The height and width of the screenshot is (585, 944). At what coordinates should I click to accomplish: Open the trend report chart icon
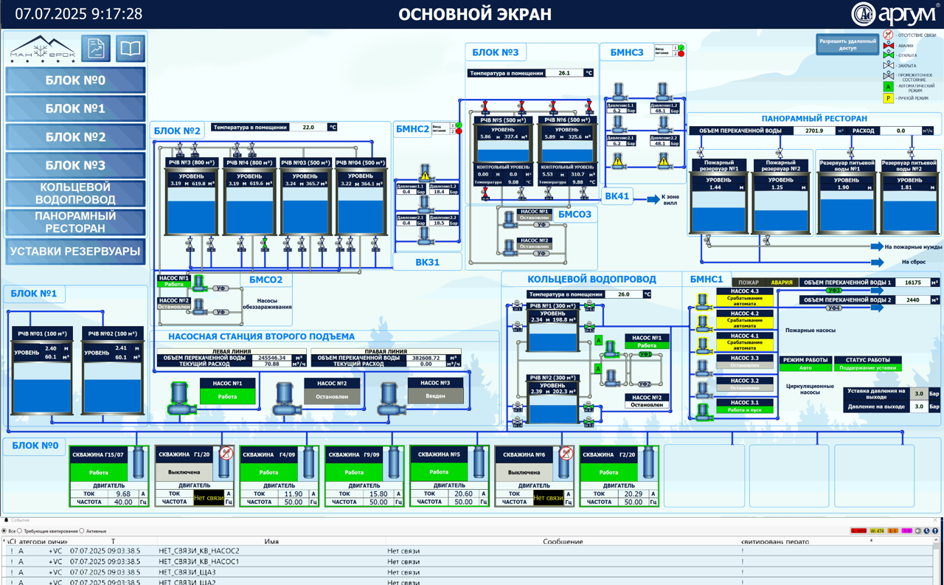(96, 49)
